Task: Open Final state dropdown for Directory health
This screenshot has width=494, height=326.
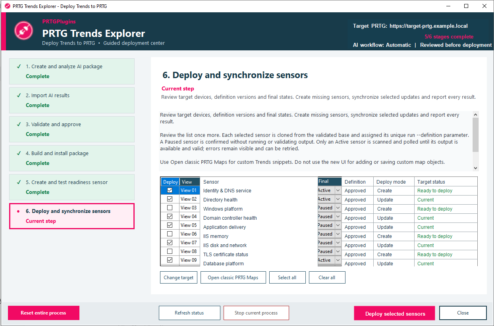Action: pyautogui.click(x=338, y=199)
